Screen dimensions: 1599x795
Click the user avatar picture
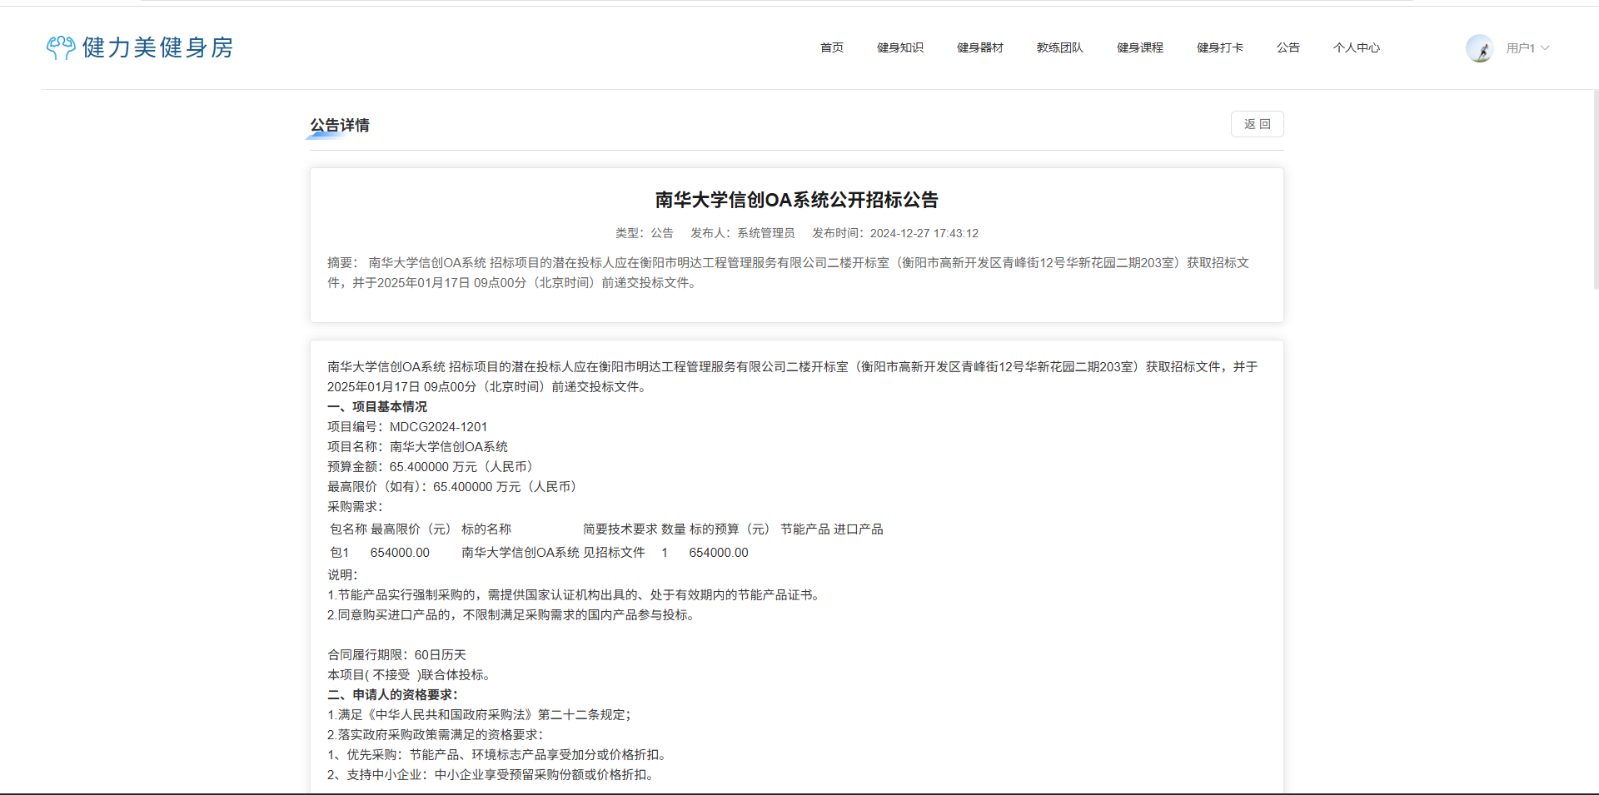coord(1480,48)
